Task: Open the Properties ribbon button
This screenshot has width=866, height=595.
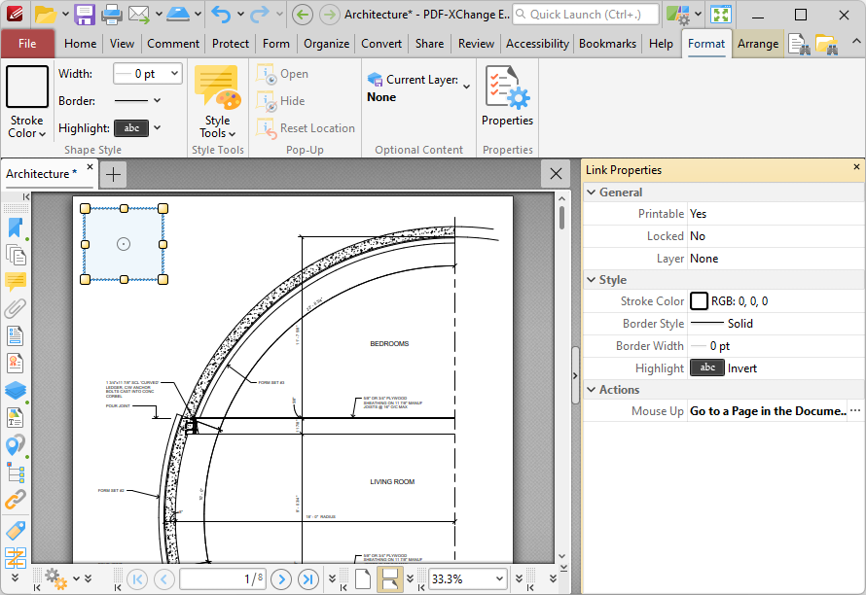Action: (507, 96)
